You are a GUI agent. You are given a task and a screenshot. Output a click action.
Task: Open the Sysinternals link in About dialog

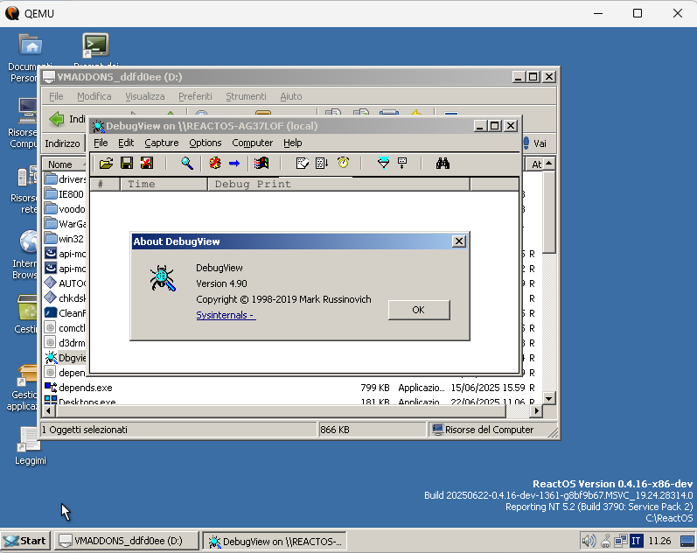pyautogui.click(x=226, y=315)
